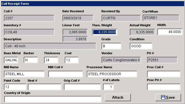This screenshot has width=185, height=104.
Task: Click the Width input field
Action: click(x=170, y=32)
